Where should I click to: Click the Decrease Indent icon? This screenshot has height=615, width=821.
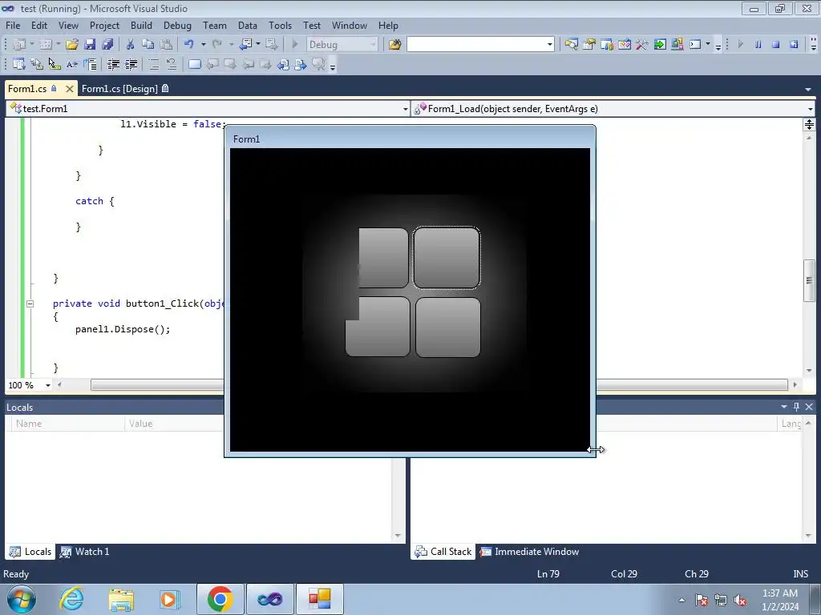(x=113, y=64)
